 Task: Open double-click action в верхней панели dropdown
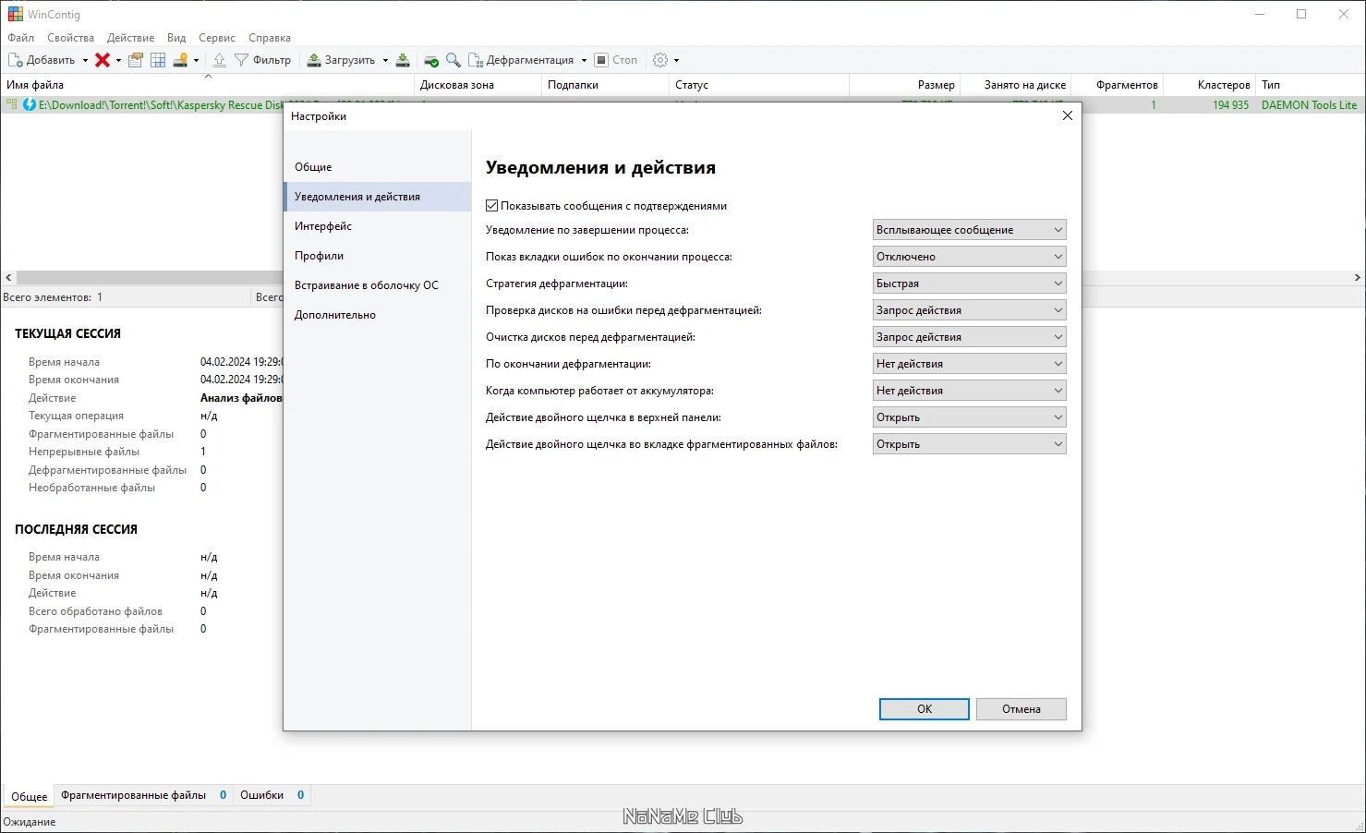[970, 417]
